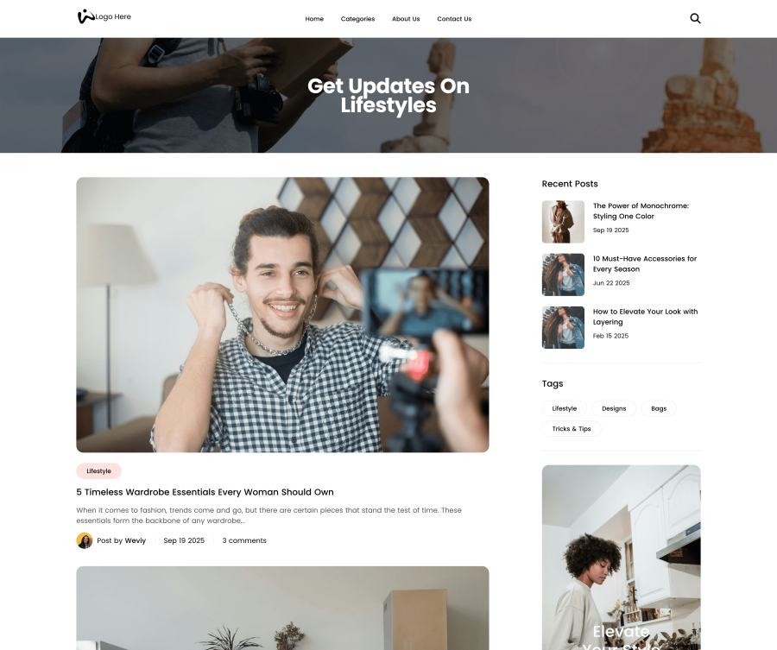Choose the Tricks & Tips tag
Image resolution: width=777 pixels, height=650 pixels.
click(x=572, y=429)
